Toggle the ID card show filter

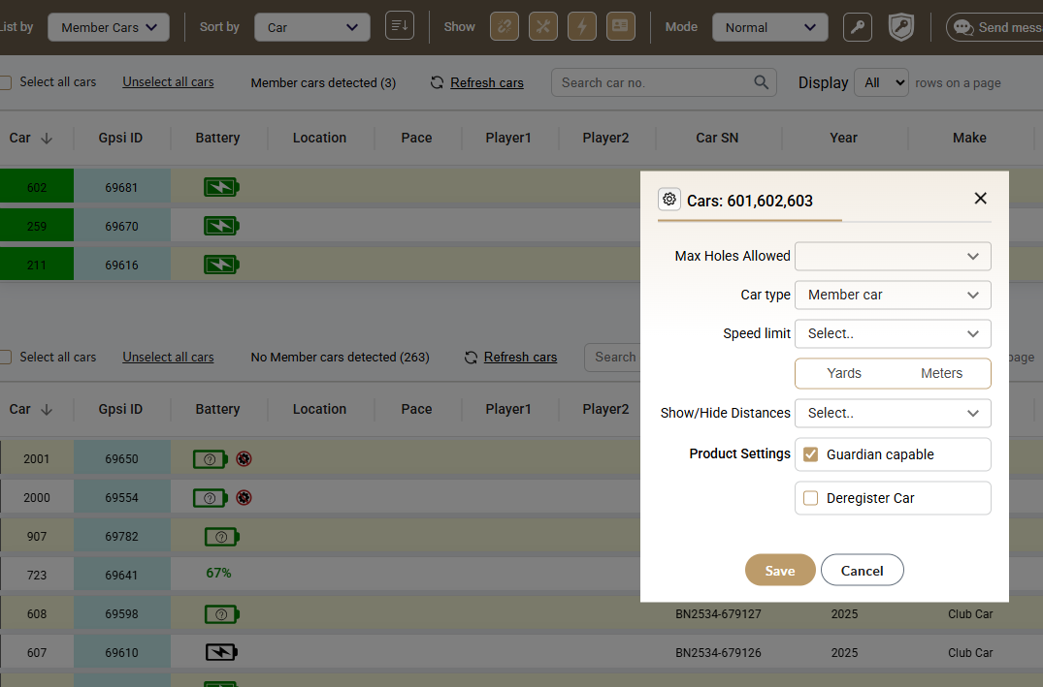pos(621,26)
